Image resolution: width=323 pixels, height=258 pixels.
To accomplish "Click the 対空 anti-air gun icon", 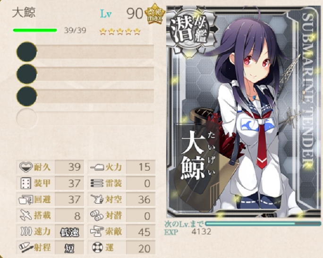I will (97, 199).
